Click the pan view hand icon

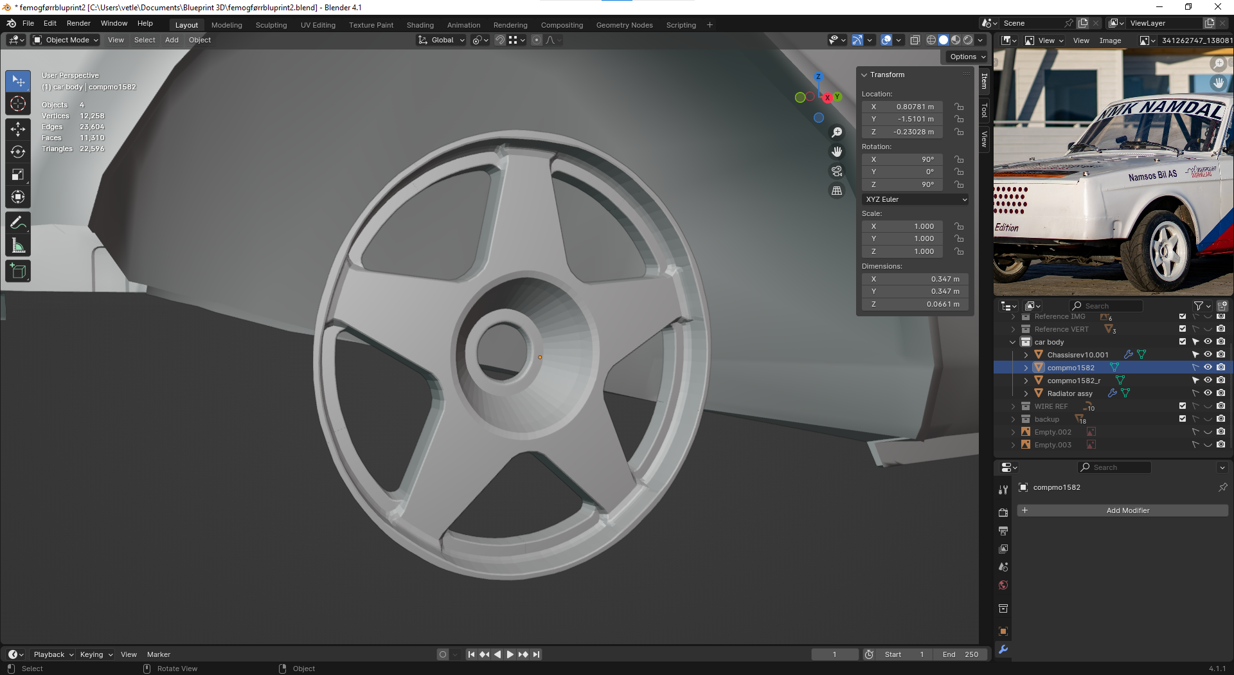837,152
